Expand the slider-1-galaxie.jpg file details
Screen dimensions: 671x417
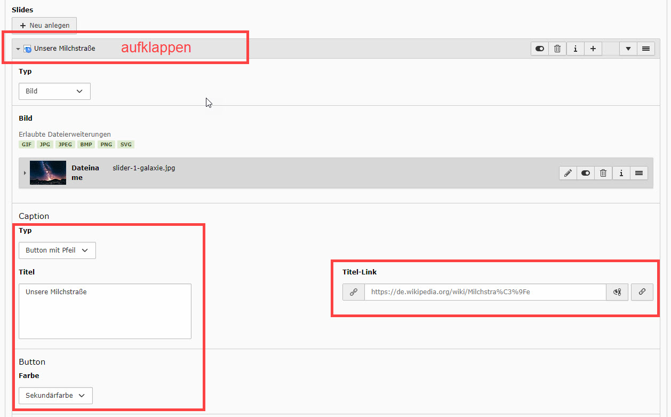click(x=25, y=173)
